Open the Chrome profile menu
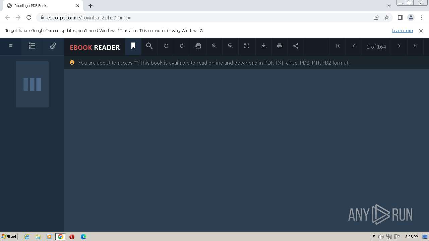 (411, 17)
